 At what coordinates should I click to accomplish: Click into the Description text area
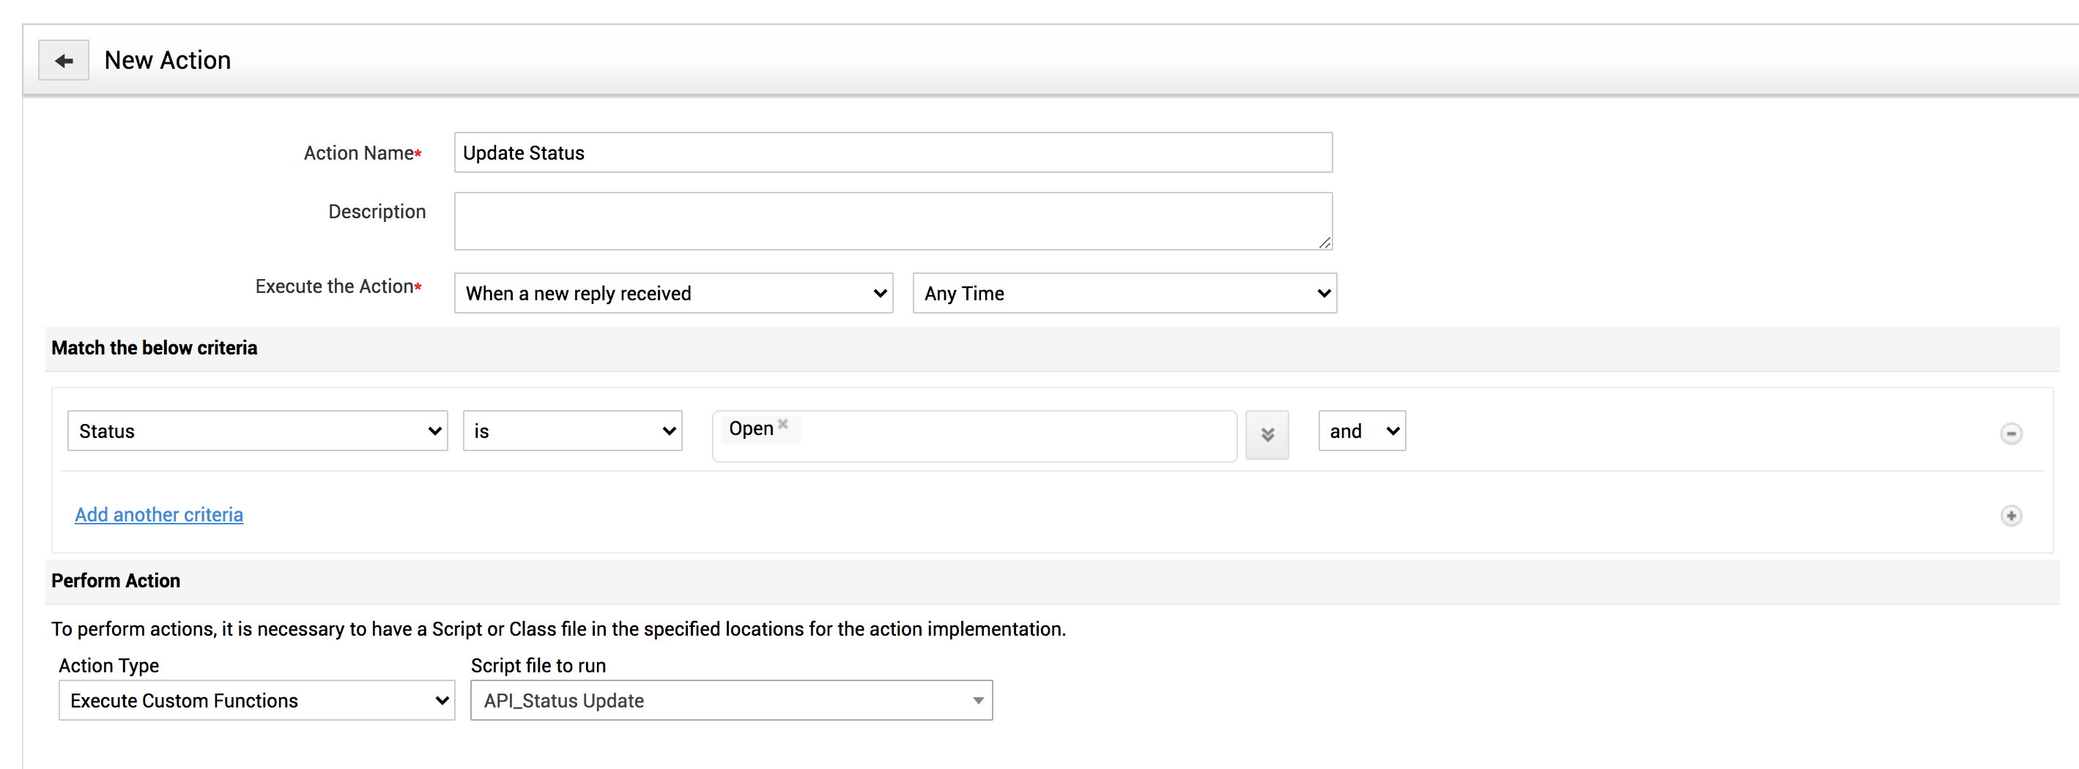pyautogui.click(x=892, y=220)
